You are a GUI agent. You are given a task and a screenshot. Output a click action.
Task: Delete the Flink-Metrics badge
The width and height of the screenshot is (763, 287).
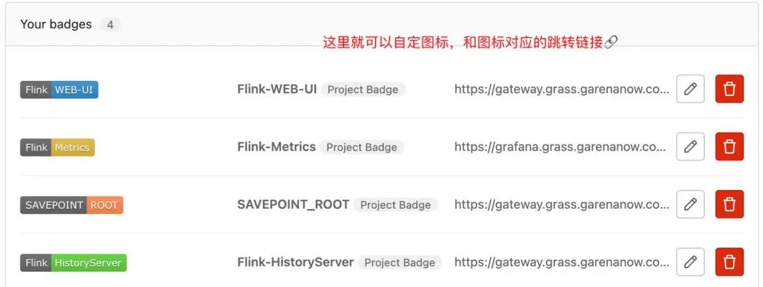tap(729, 147)
